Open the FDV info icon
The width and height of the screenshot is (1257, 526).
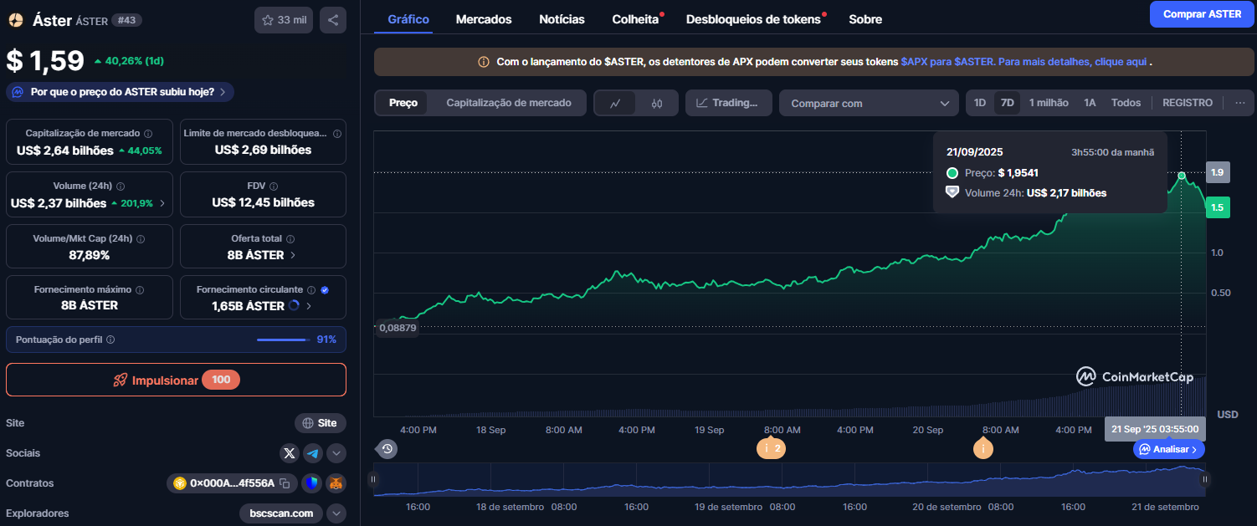(274, 186)
